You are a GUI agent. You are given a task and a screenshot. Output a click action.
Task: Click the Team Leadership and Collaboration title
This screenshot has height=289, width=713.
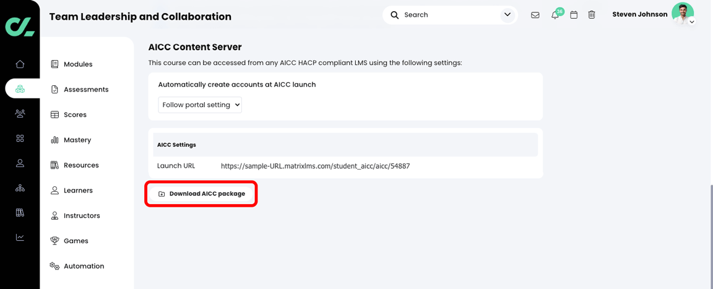click(x=140, y=17)
